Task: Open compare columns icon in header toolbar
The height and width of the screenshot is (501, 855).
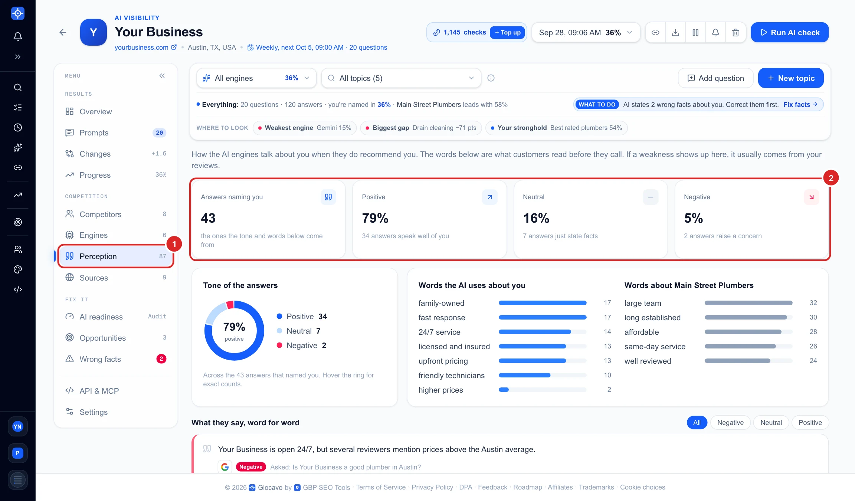Action: point(695,33)
